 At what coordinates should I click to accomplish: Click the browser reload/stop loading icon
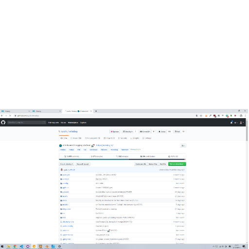click(x=10, y=116)
